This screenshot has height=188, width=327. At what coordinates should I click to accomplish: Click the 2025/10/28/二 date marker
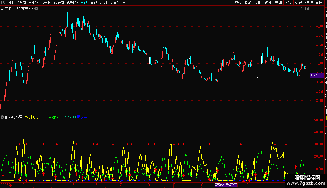226,185
